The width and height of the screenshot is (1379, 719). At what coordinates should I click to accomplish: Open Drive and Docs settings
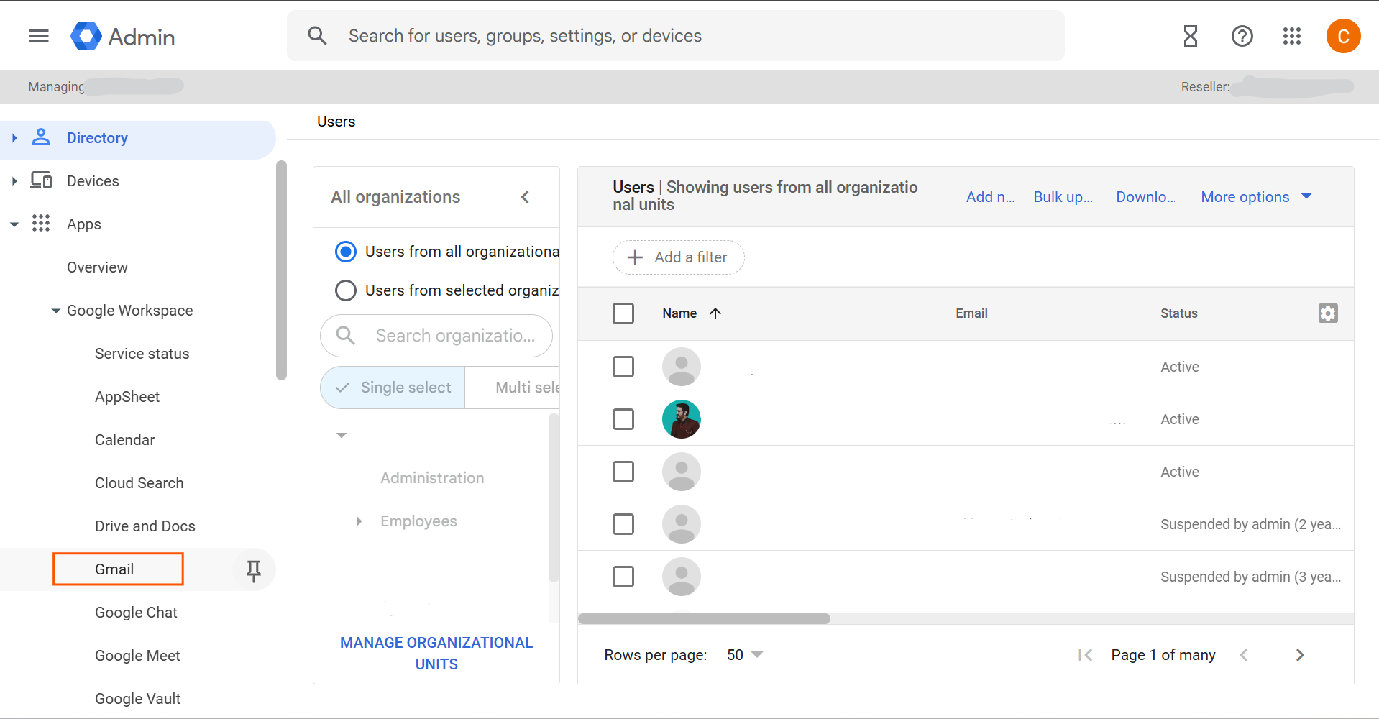[145, 526]
